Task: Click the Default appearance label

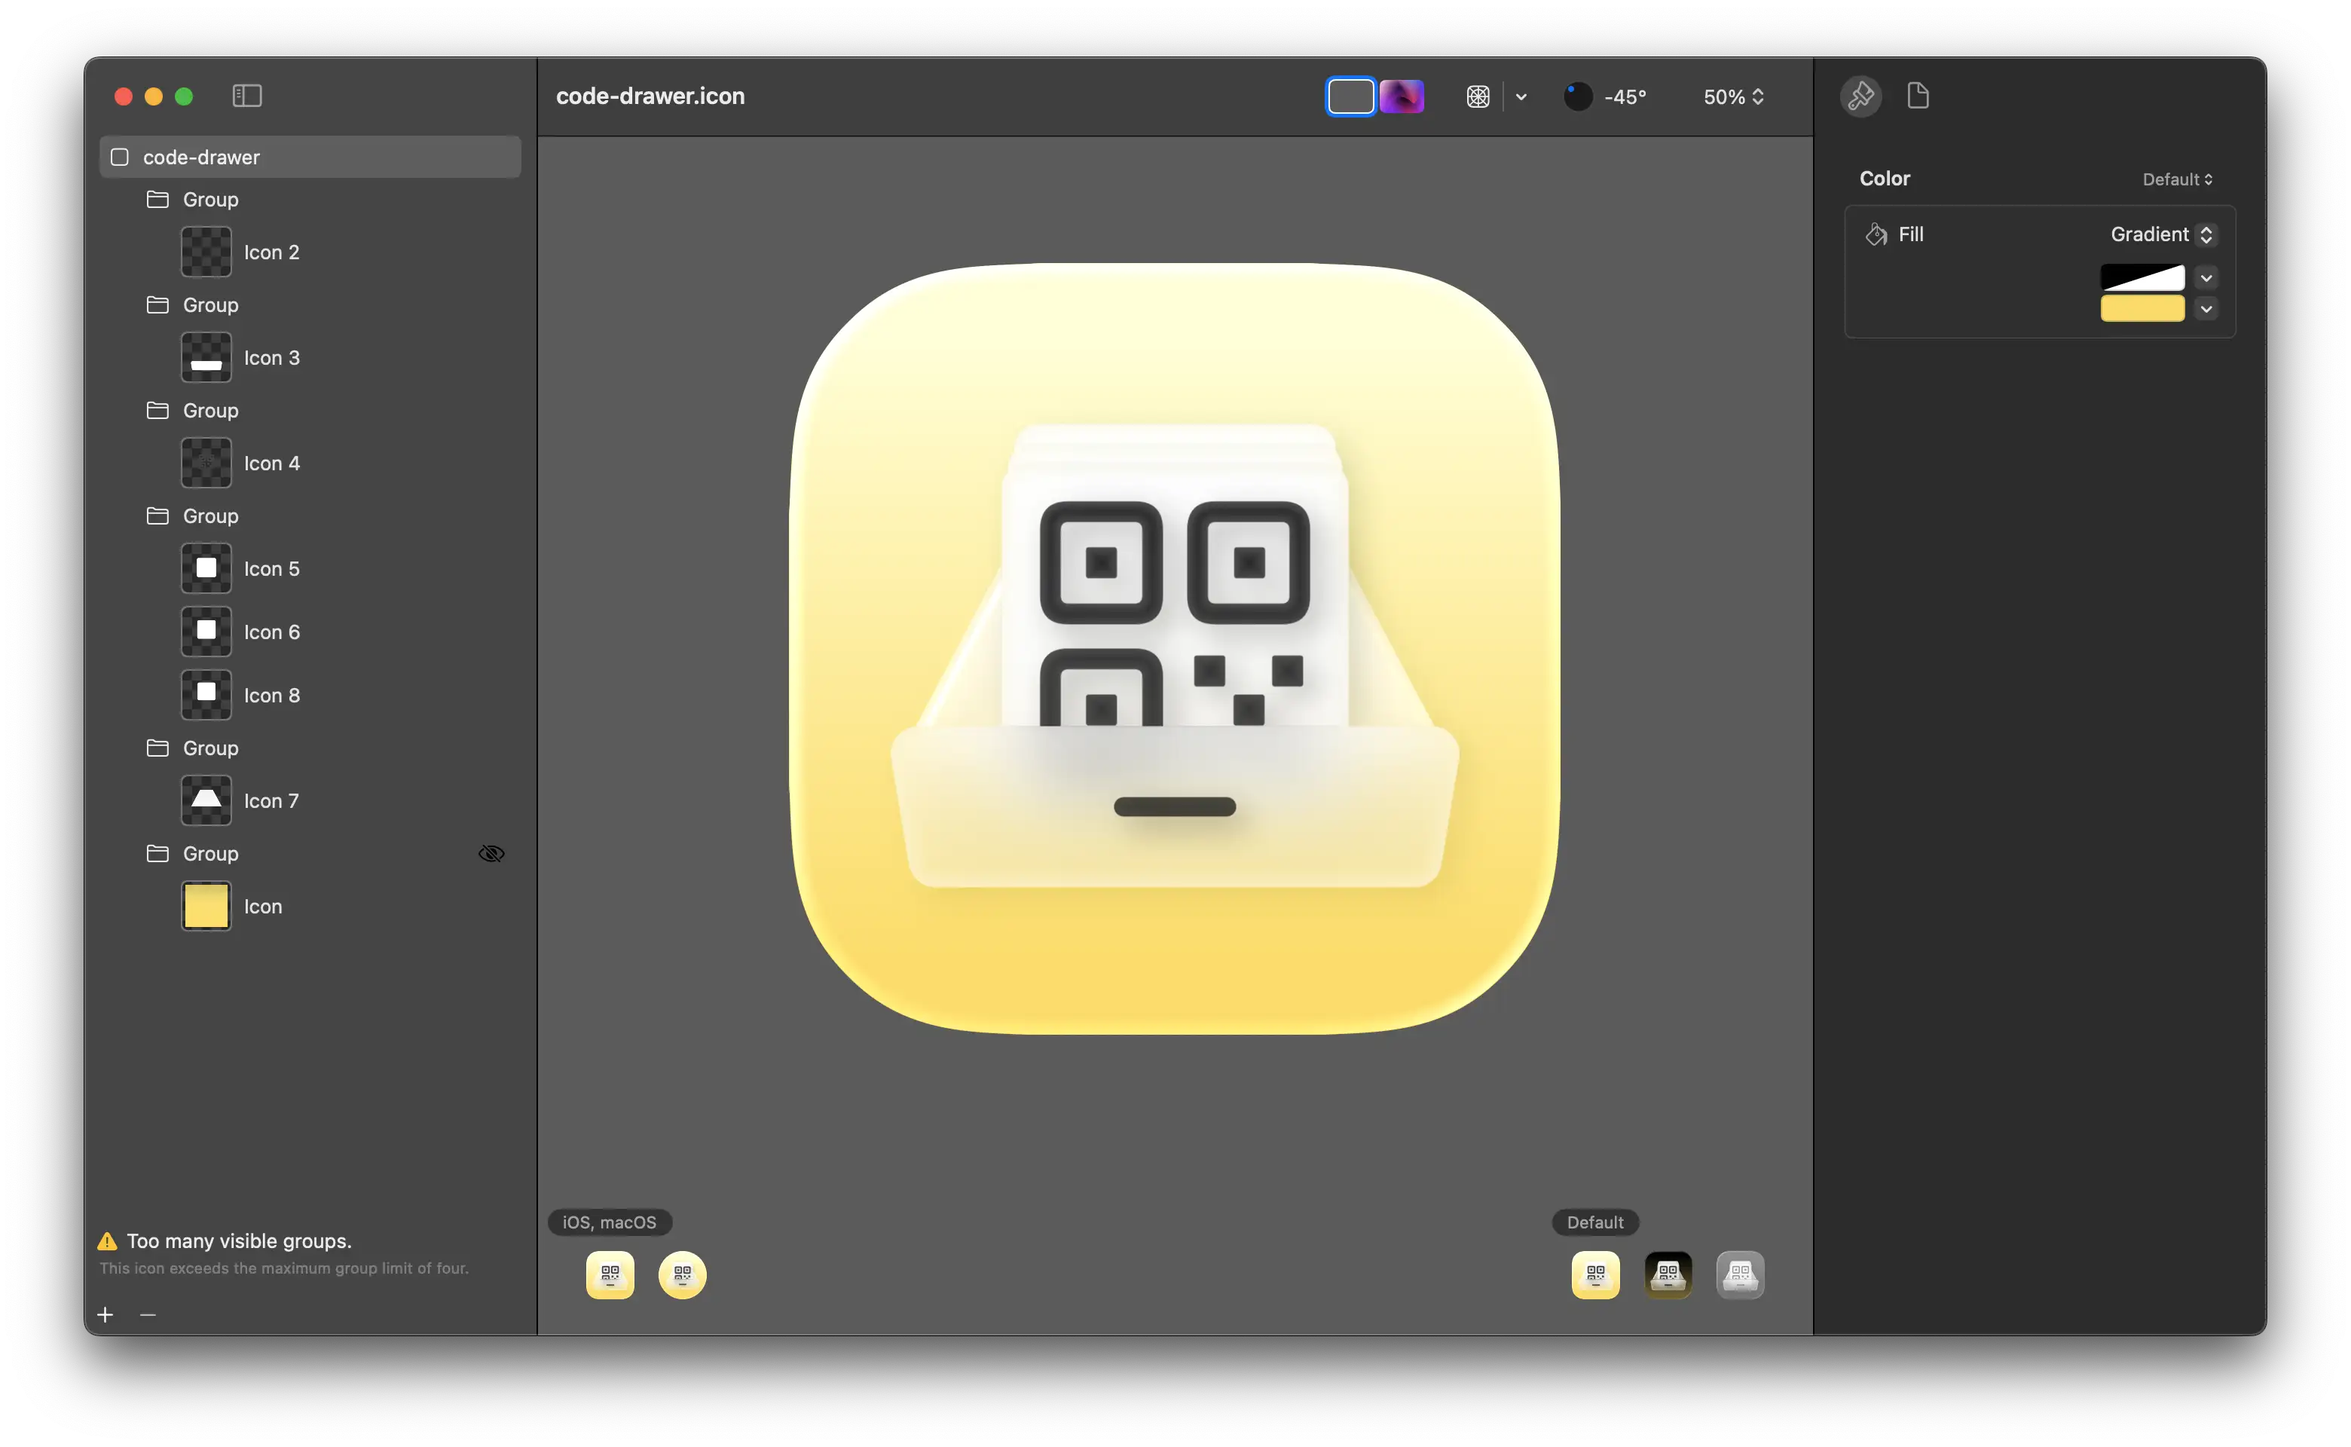Action: [x=1595, y=1222]
